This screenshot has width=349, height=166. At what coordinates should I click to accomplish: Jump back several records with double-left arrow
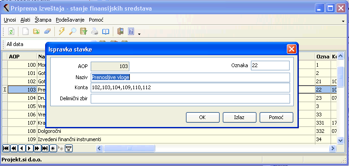[x=13, y=149]
